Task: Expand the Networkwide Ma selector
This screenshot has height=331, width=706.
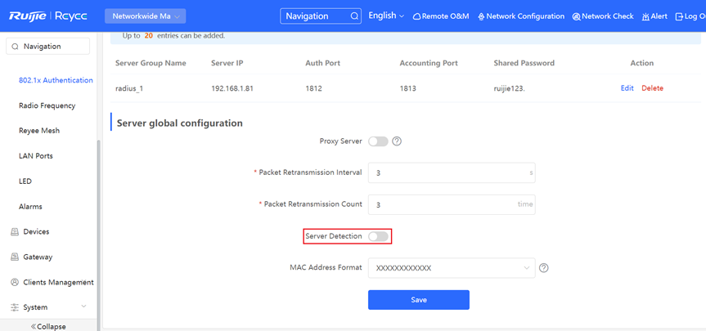Action: (146, 16)
